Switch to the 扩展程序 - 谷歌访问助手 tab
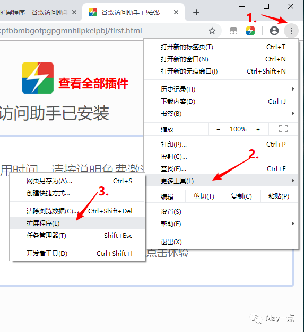Viewport: 304px width, 332px height. tap(40, 12)
